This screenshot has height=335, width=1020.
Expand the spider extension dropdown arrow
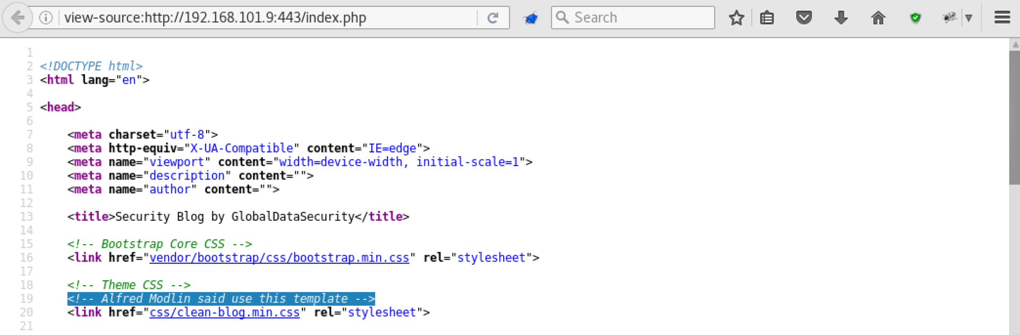pyautogui.click(x=969, y=18)
